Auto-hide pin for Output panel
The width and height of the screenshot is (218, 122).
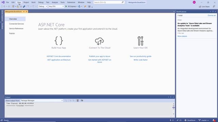tap(171, 97)
